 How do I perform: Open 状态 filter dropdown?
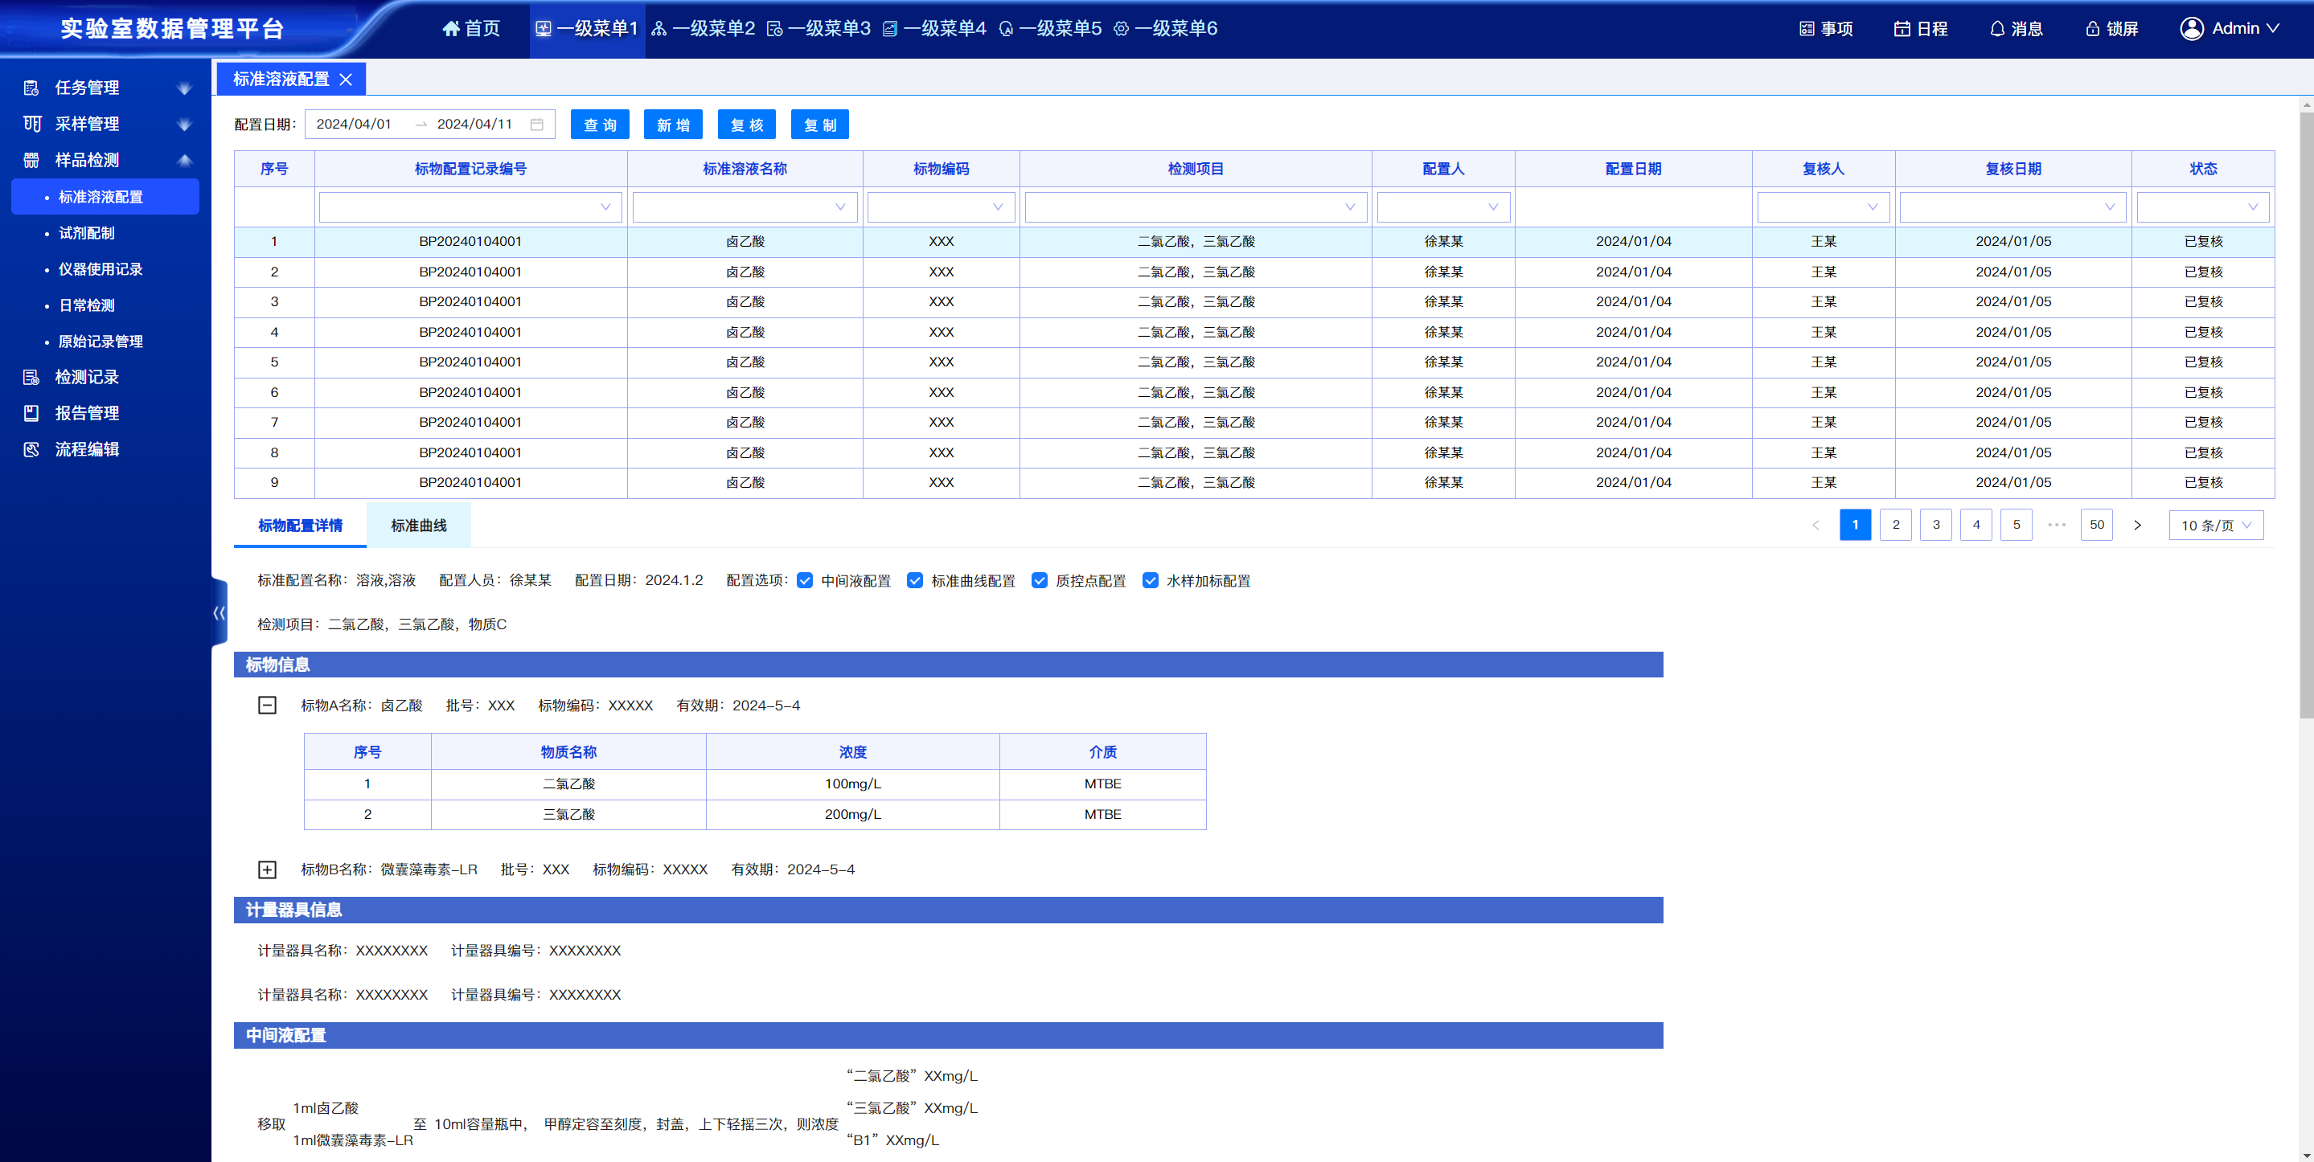coord(2202,207)
